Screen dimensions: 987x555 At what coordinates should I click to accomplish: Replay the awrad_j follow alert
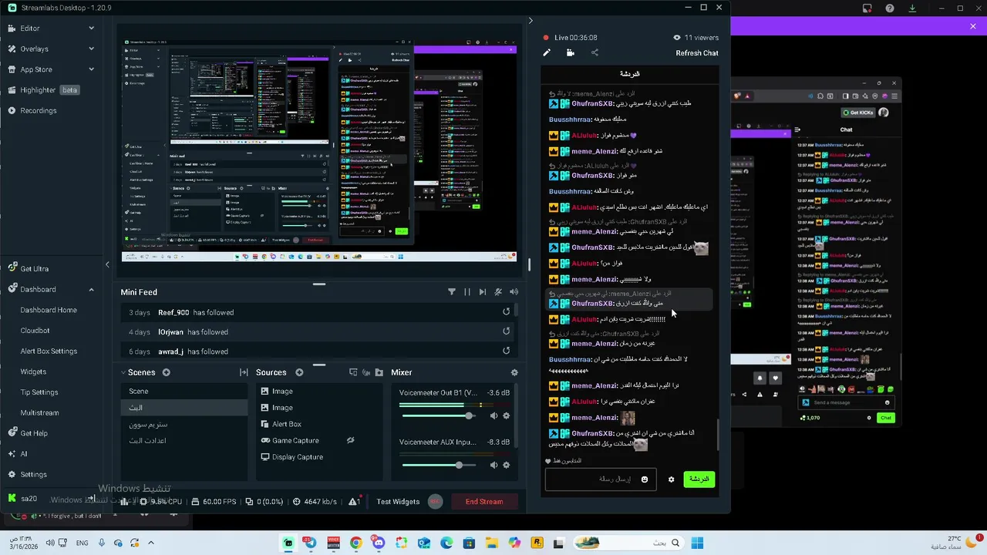tap(506, 351)
